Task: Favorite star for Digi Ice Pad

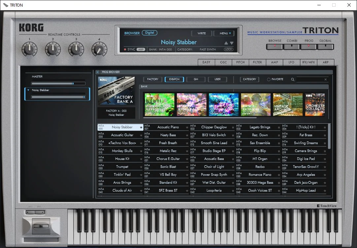Action: [325, 159]
